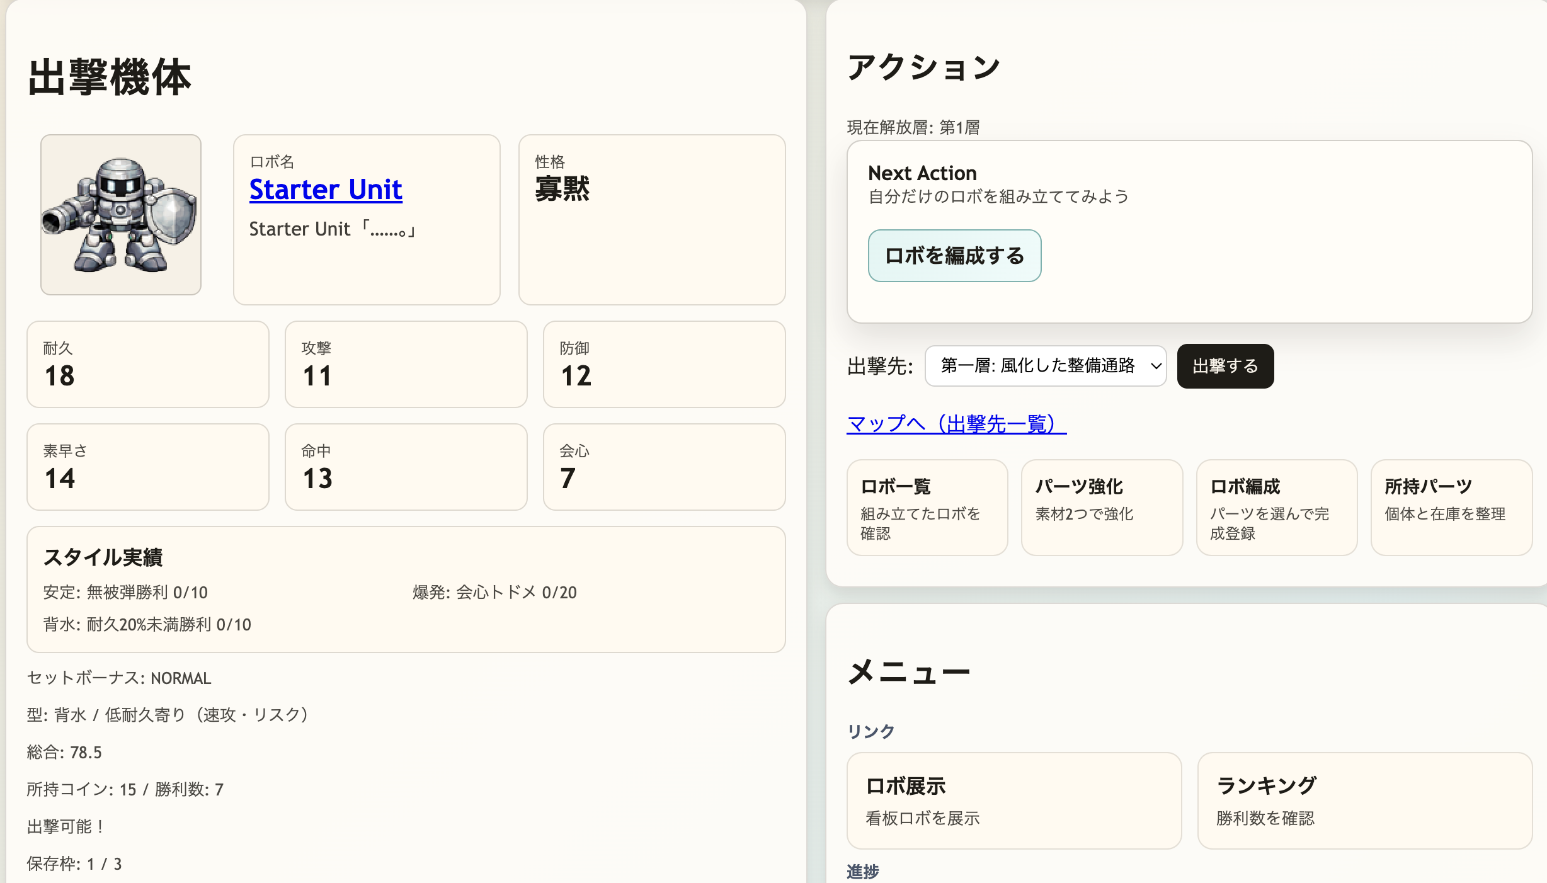Viewport: 1547px width, 883px height.
Task: Open the ランキング menu link
Action: point(1364,800)
